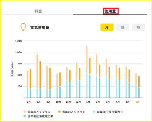Switch to the 料金 tab
The height and width of the screenshot is (122, 152).
click(38, 11)
